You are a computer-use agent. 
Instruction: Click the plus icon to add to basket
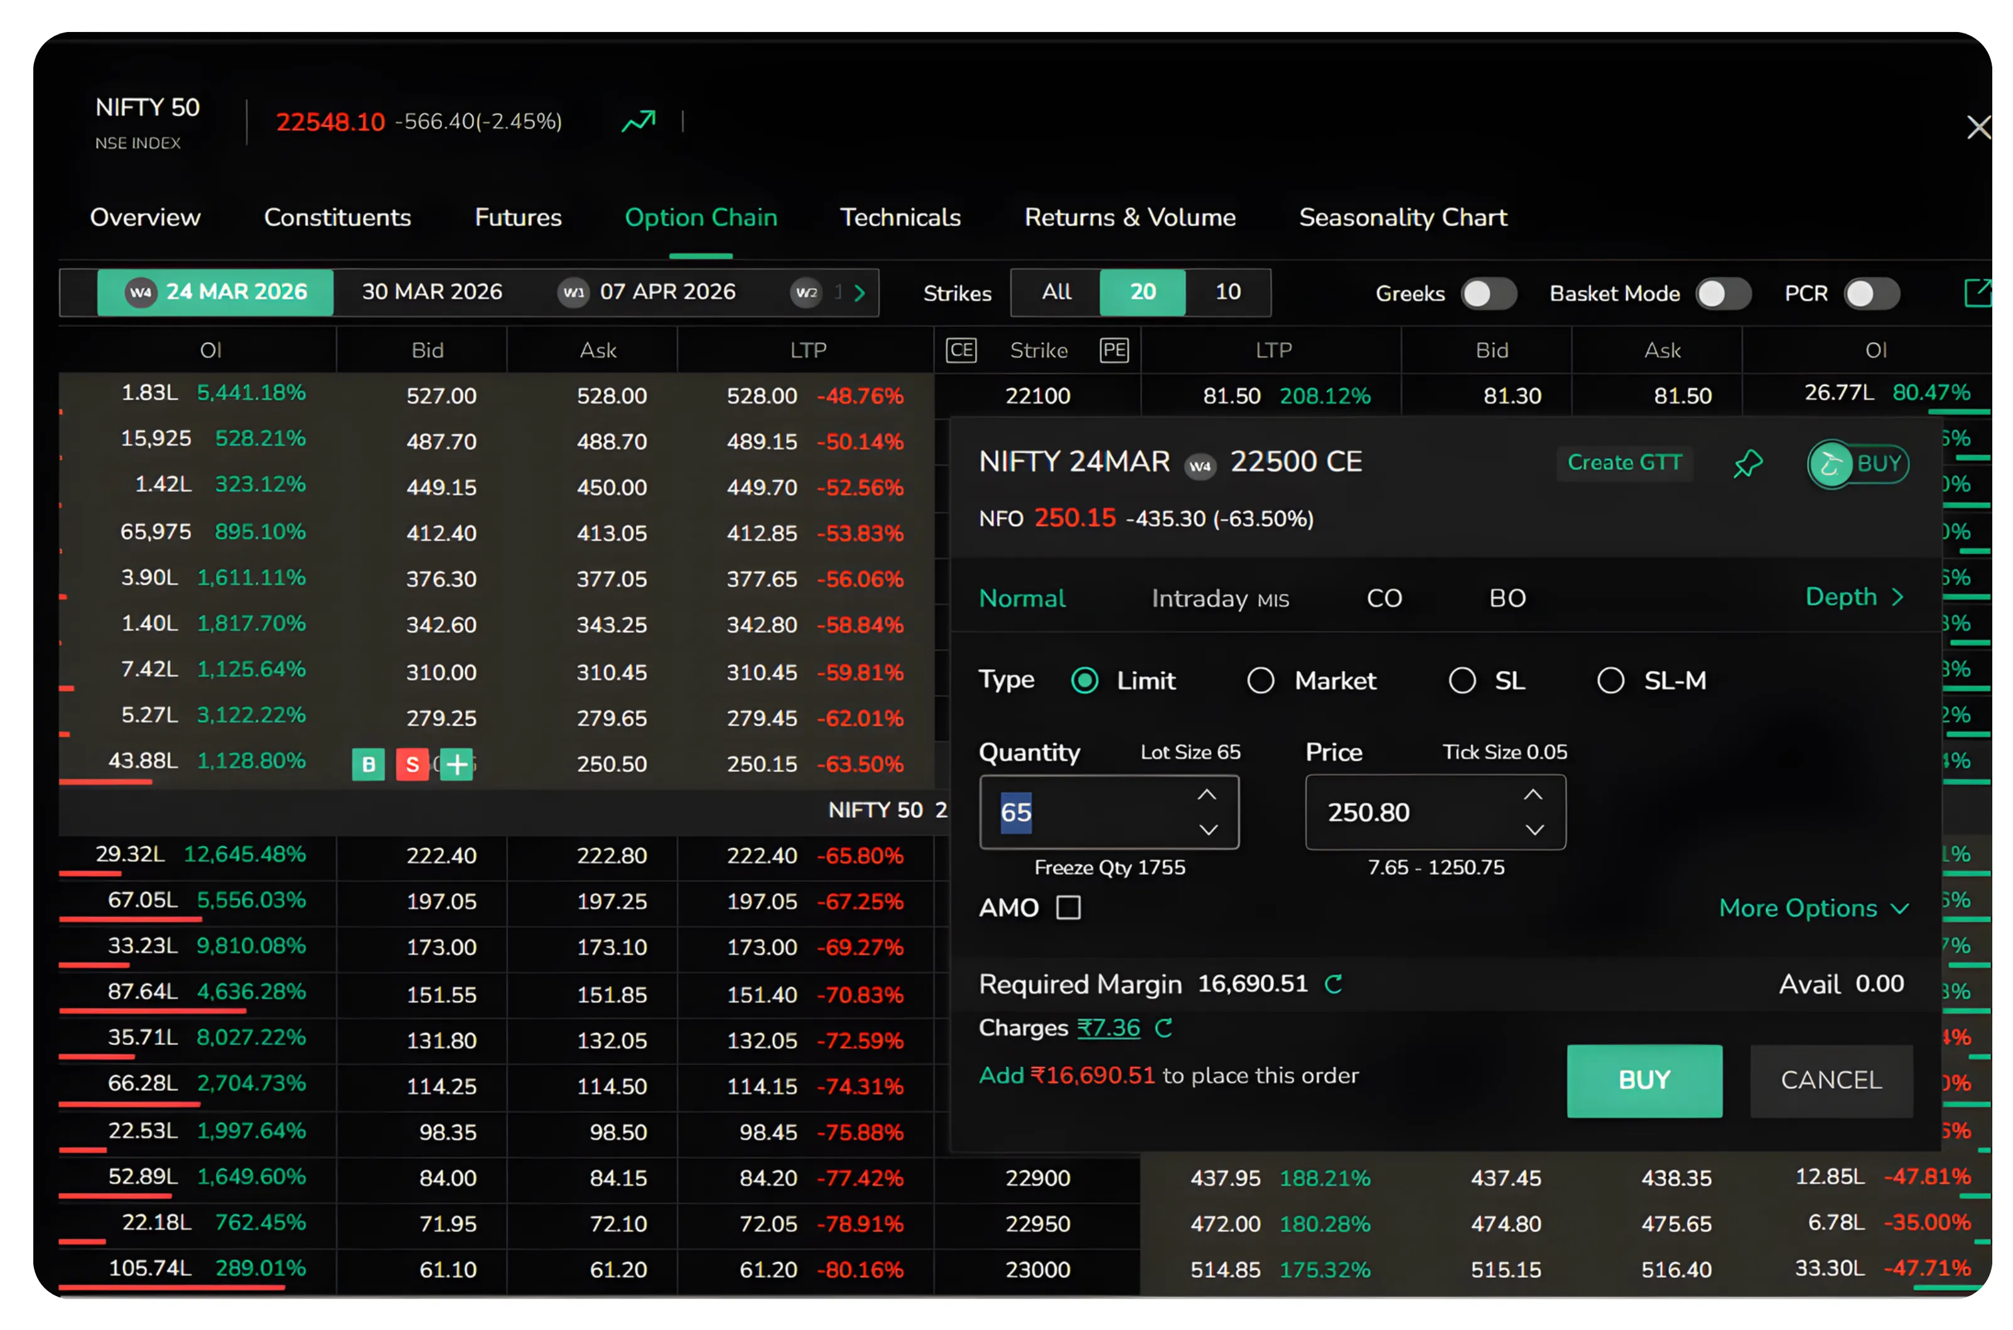457,764
